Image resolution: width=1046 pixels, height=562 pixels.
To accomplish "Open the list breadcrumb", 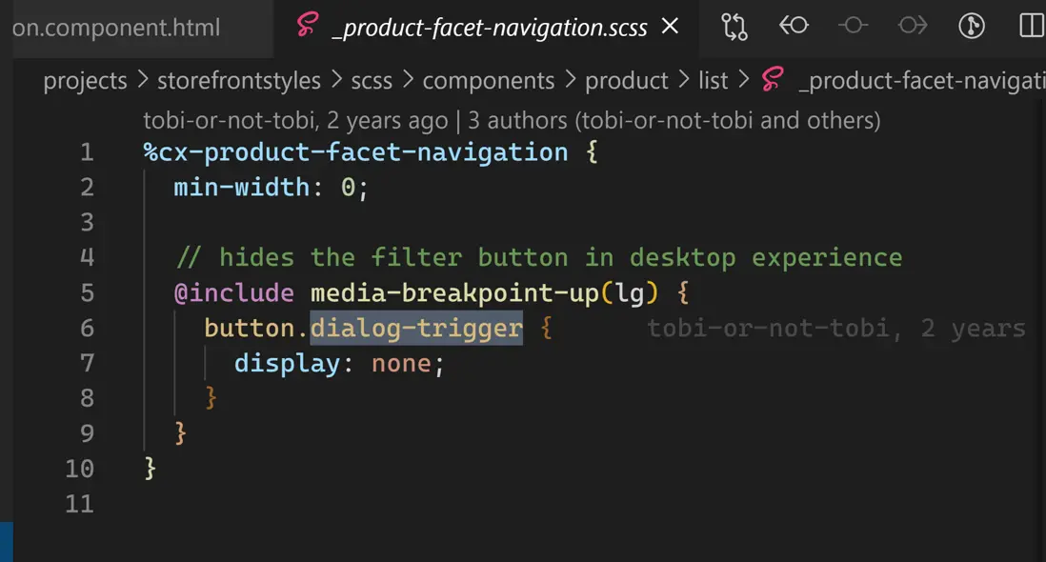I will coord(713,81).
